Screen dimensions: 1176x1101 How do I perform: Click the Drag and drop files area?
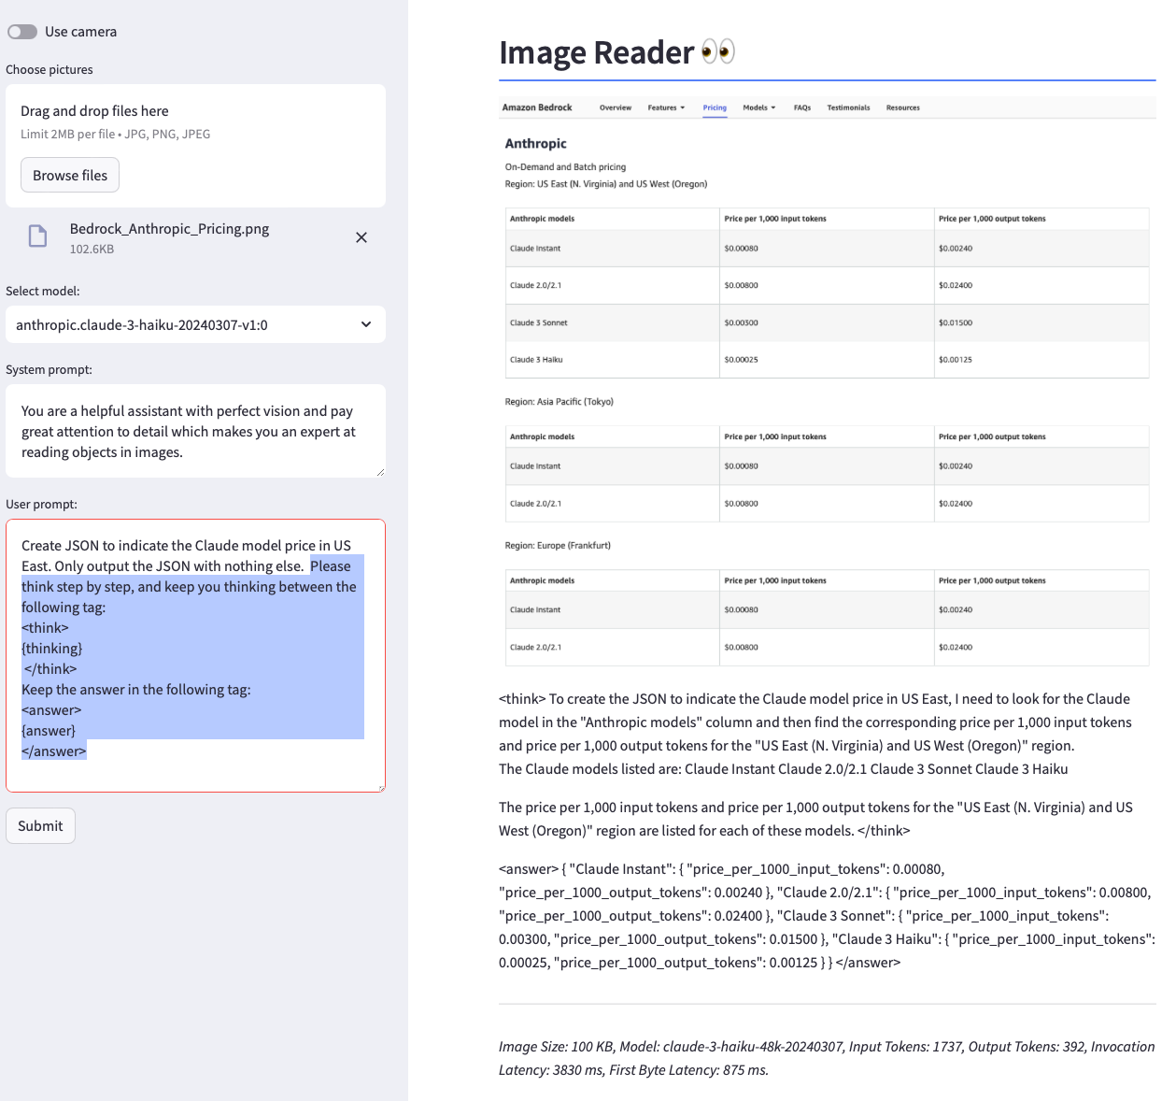[x=195, y=122]
